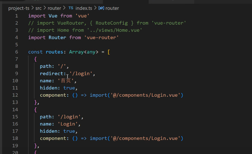Click the opening brace on line 7
This screenshot has width=252, height=154.
click(36, 59)
